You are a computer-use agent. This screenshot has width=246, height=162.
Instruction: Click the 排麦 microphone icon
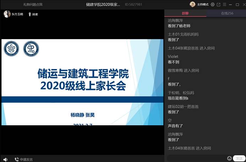tap(29, 15)
